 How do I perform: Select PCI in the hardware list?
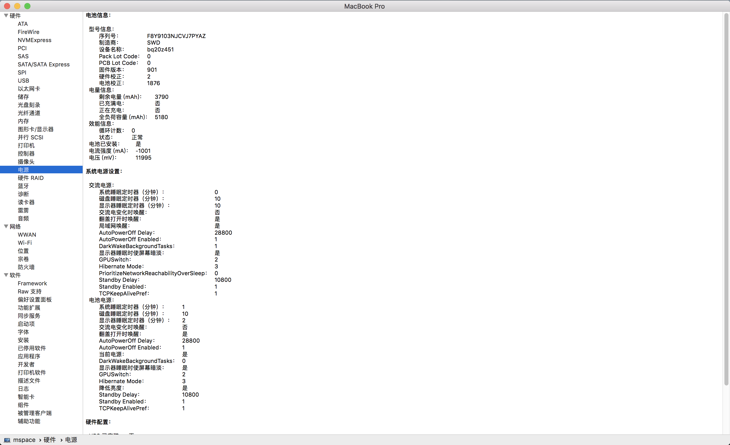pos(22,48)
